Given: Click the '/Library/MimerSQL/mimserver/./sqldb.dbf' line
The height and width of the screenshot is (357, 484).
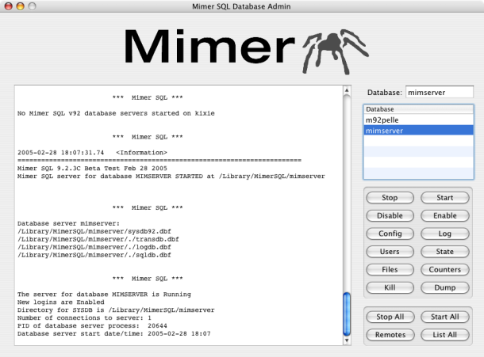Looking at the screenshot, I should click(x=94, y=255).
